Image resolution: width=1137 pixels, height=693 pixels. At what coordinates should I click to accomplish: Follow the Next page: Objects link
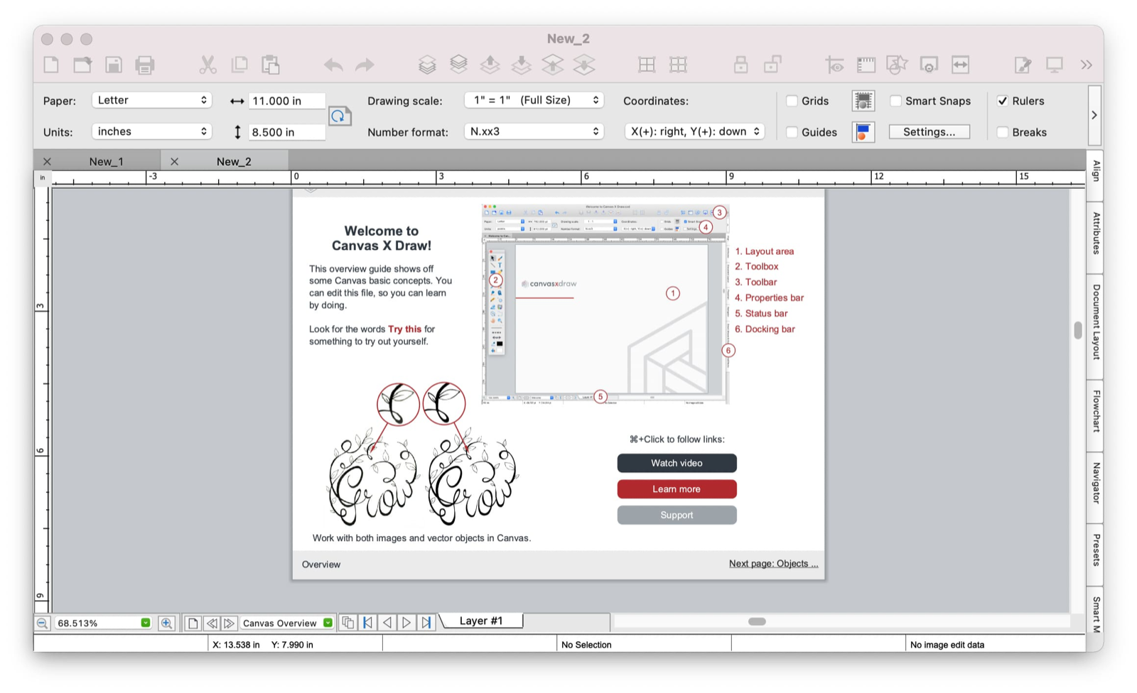(x=773, y=564)
